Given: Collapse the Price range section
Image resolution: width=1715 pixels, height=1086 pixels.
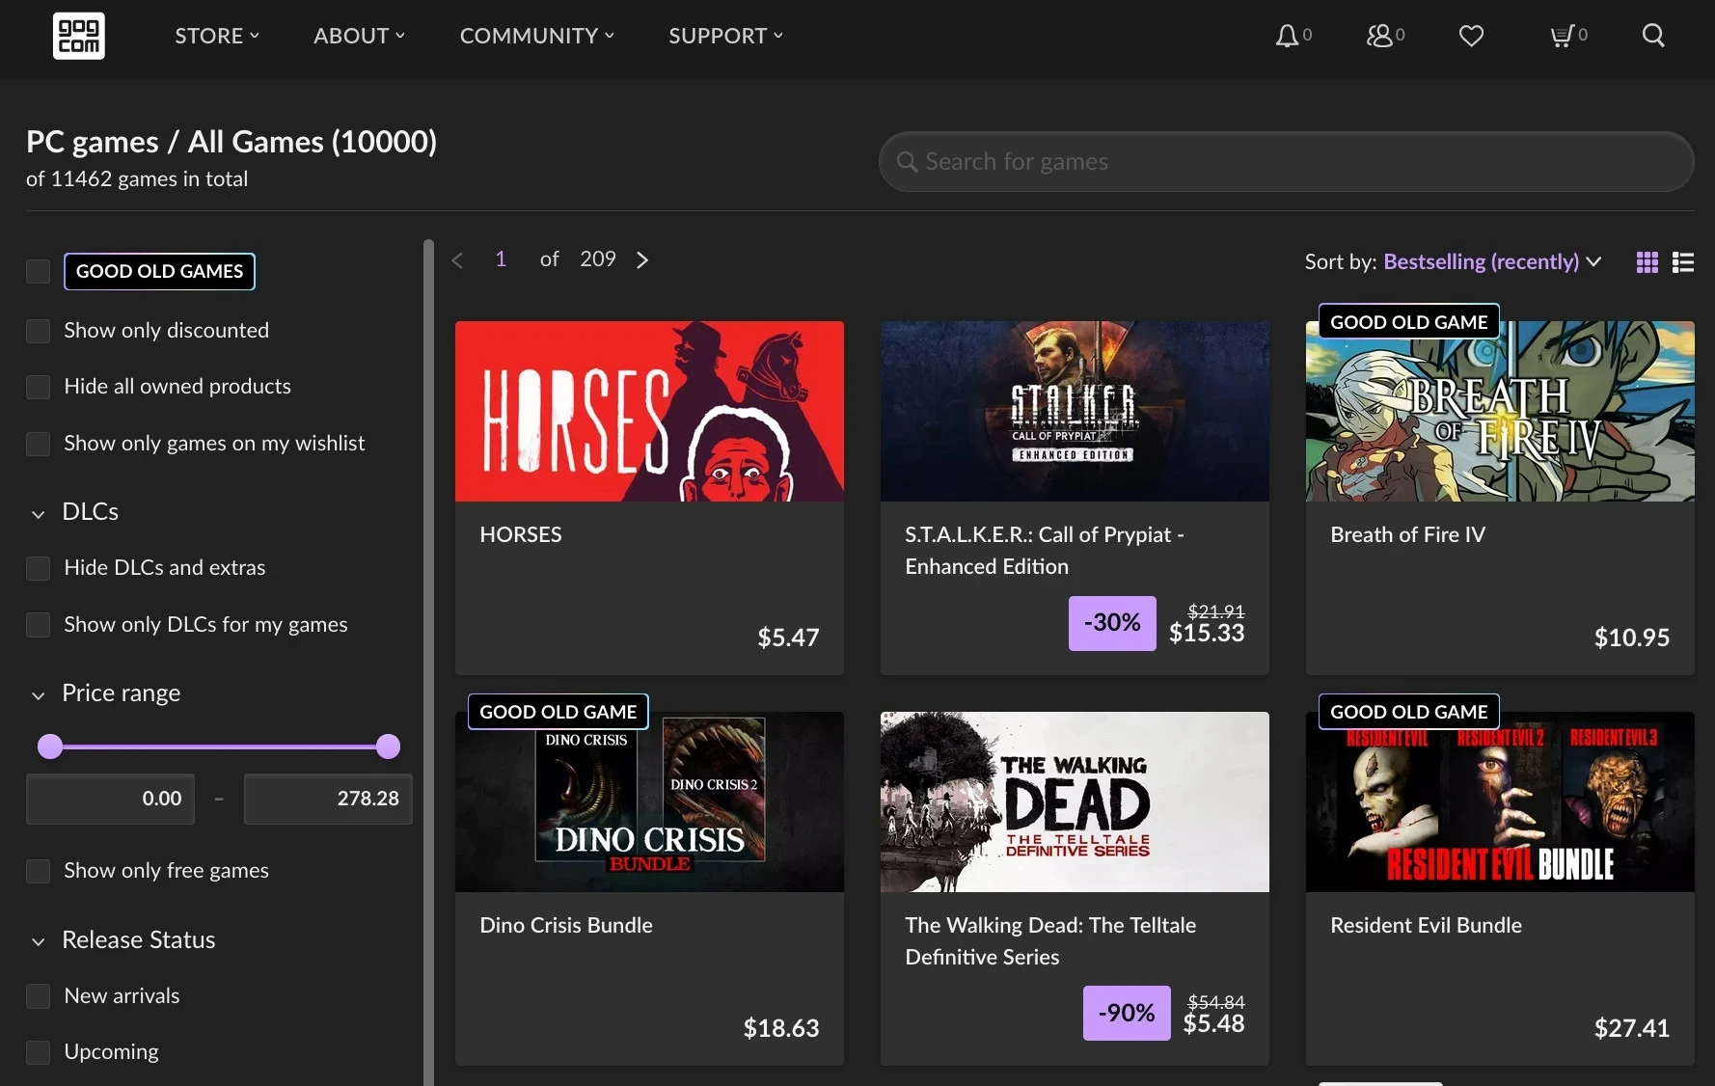Looking at the screenshot, I should (39, 694).
